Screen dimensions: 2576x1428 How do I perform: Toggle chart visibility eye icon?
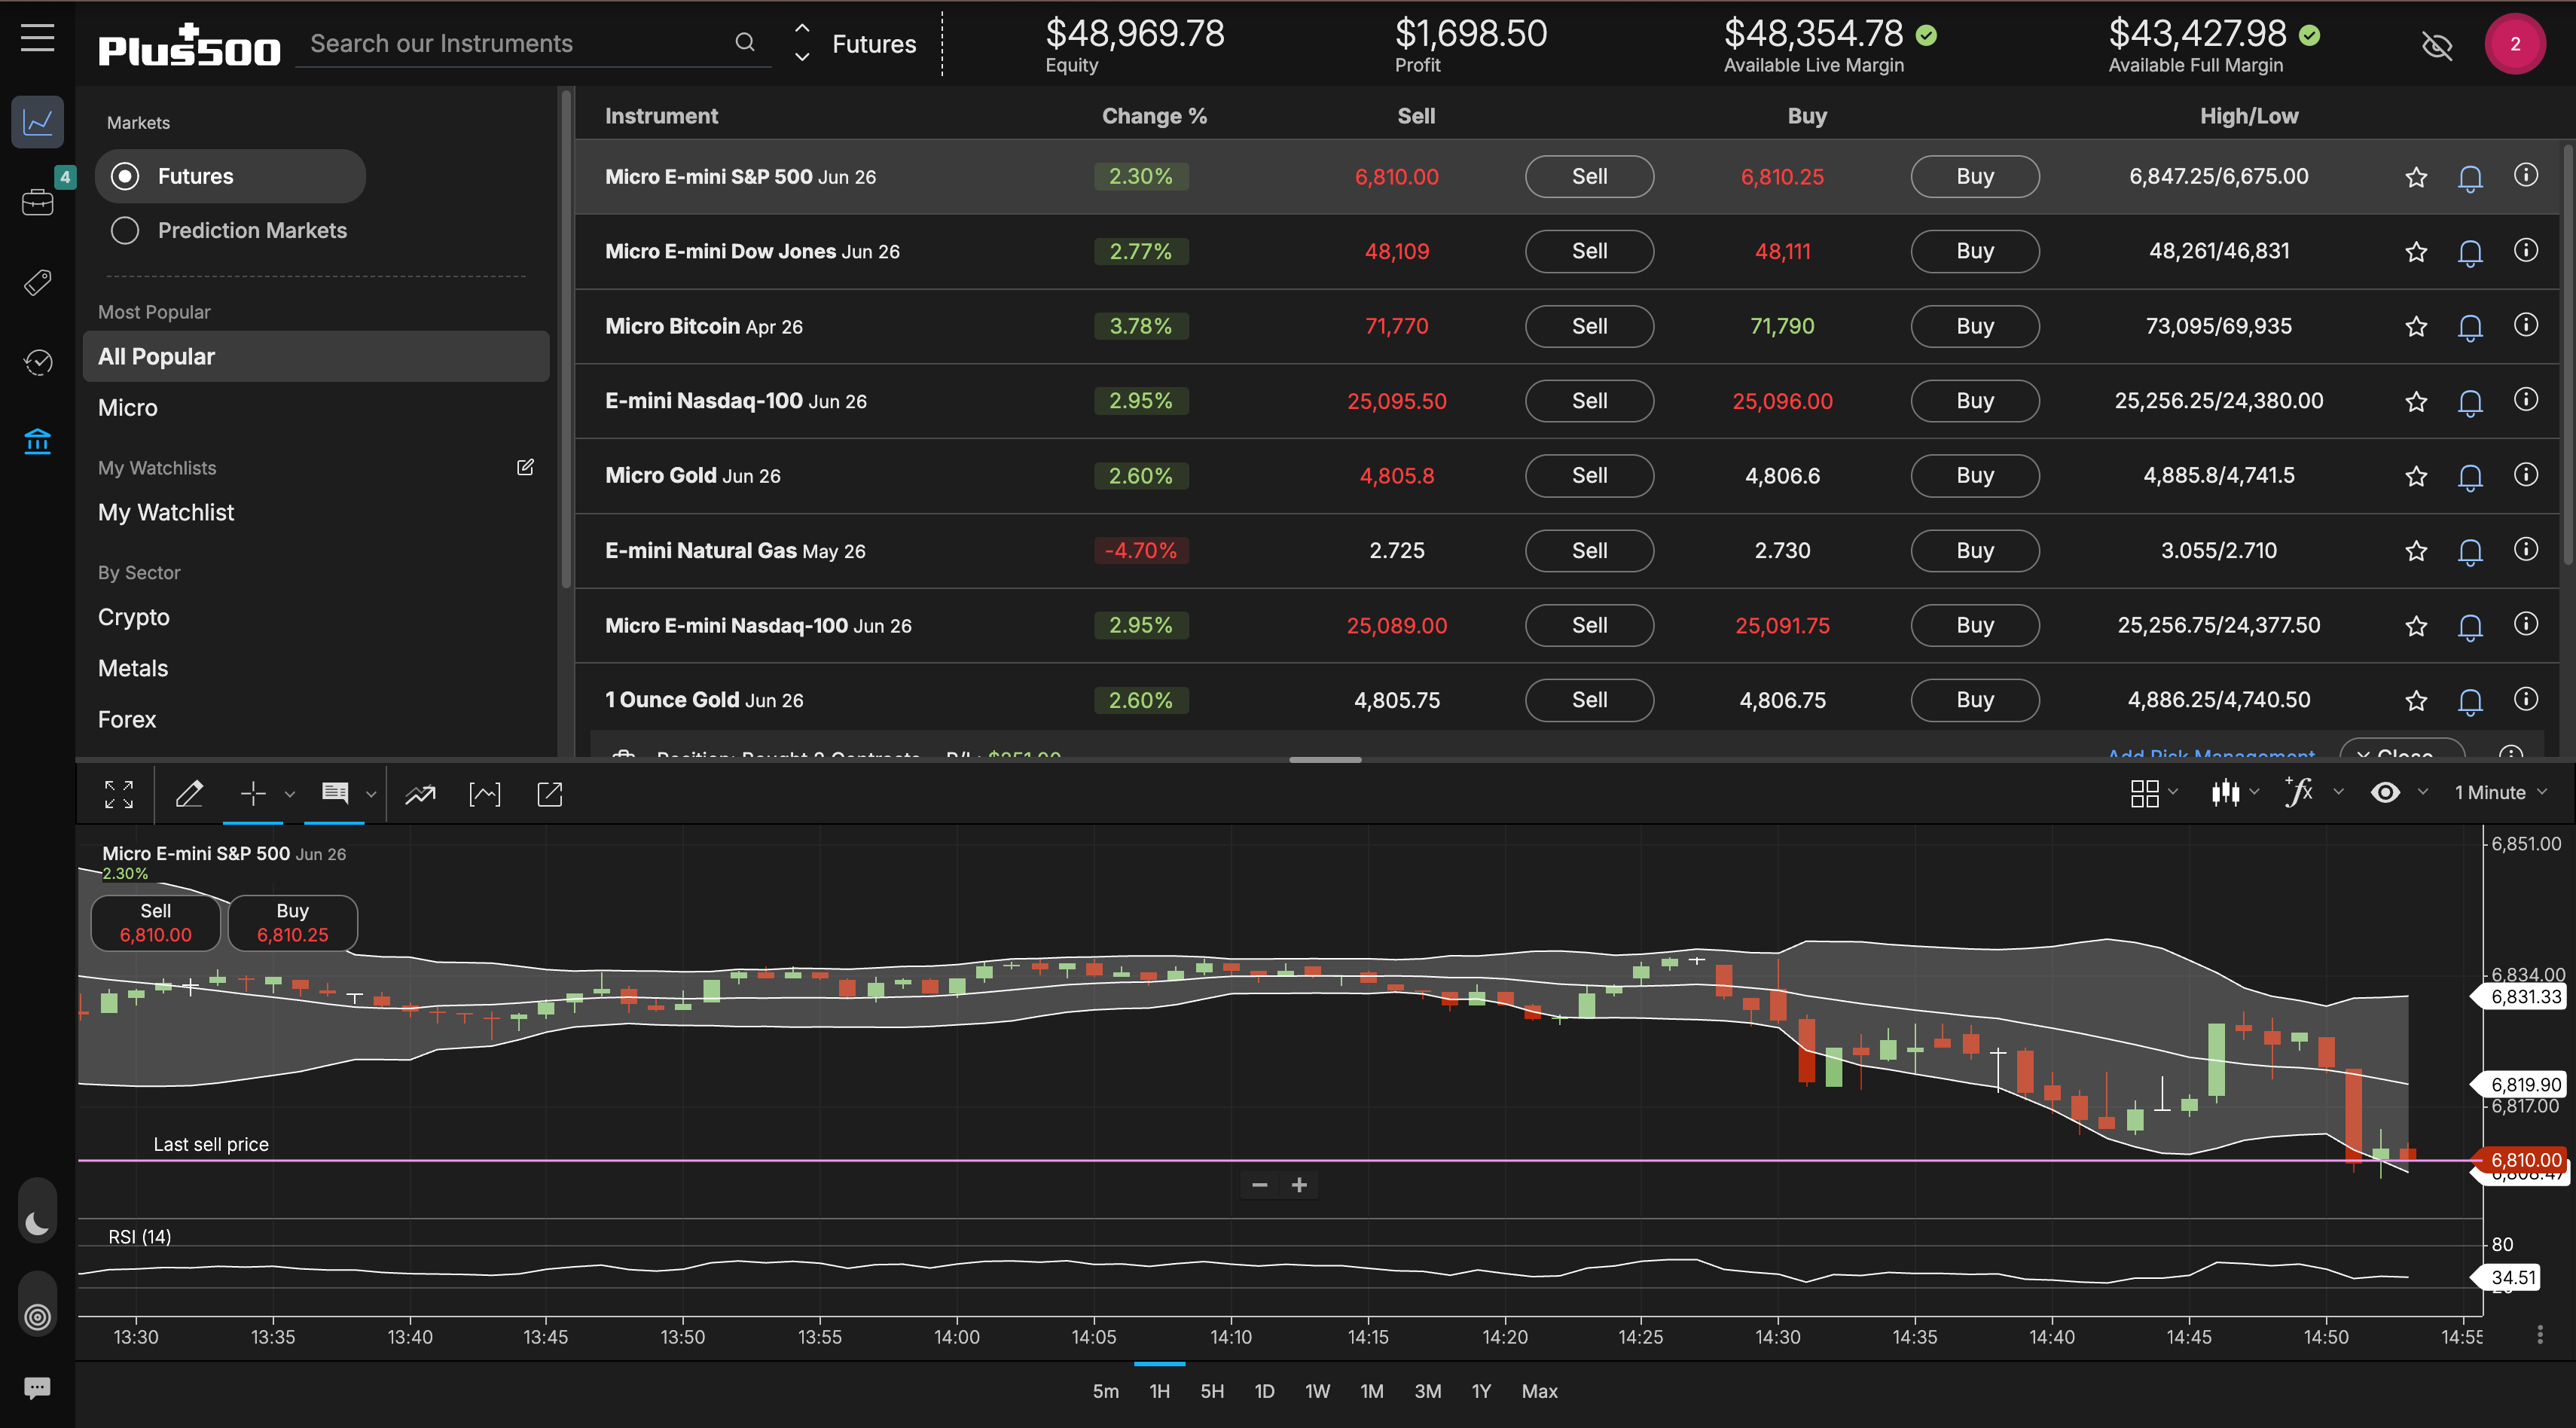point(2385,793)
